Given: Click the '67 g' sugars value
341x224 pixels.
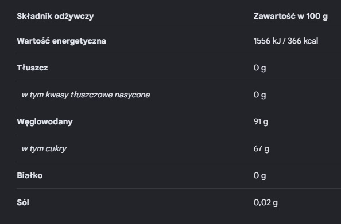Looking at the screenshot, I should 261,149.
